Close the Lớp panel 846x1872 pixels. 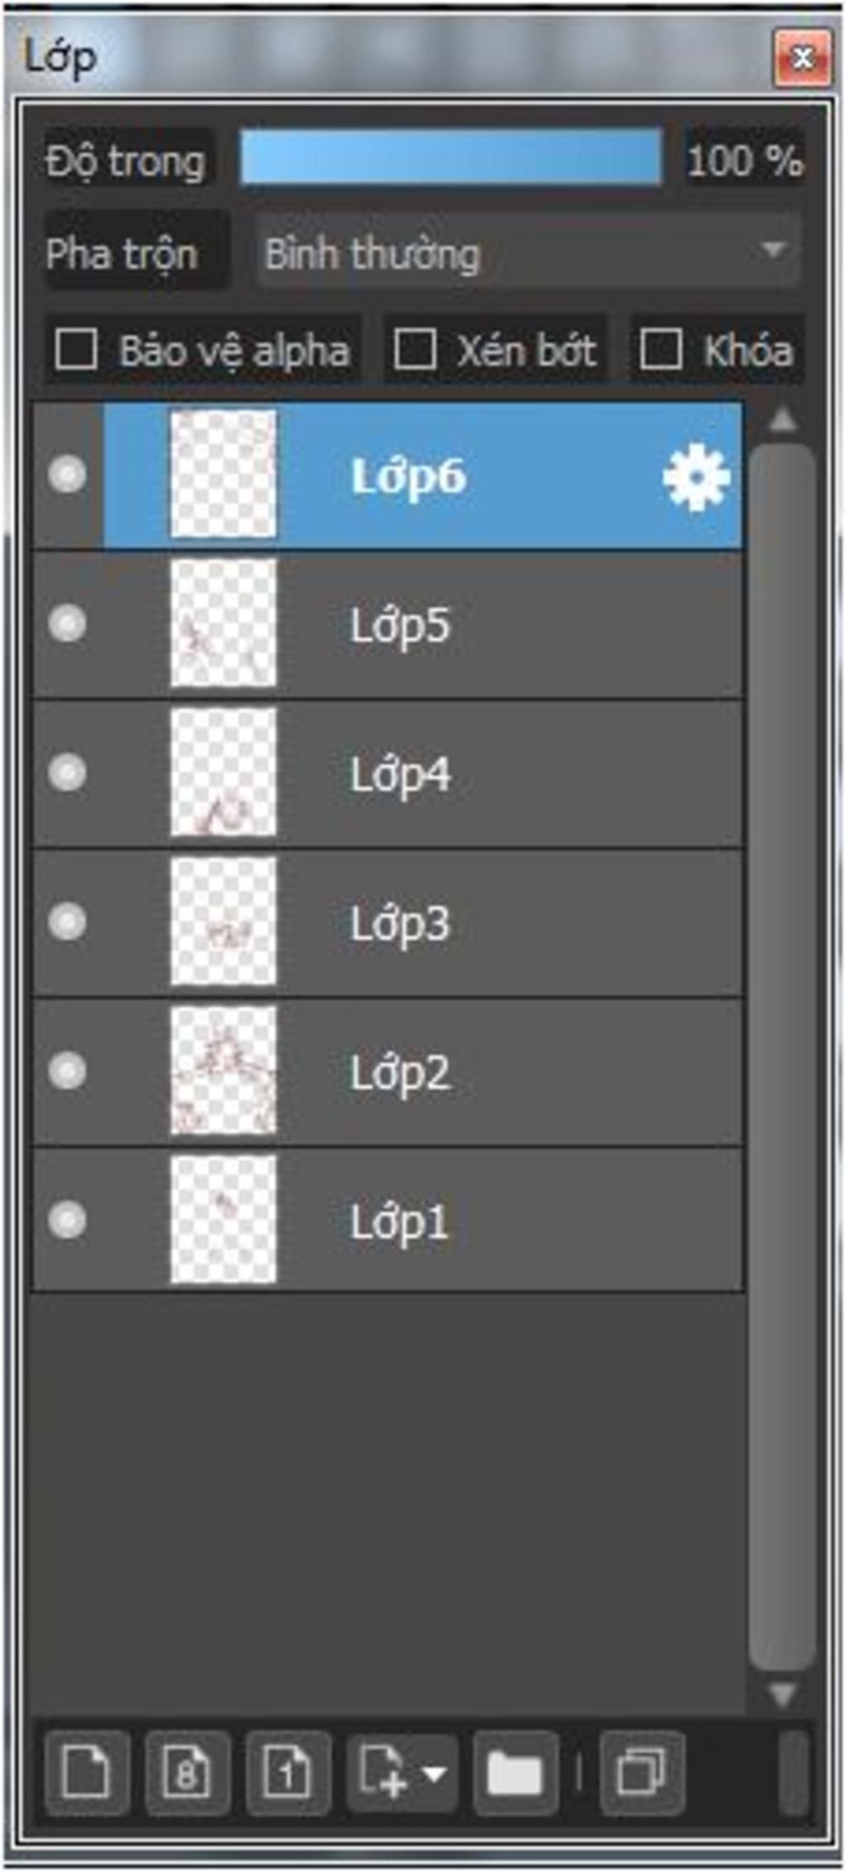pyautogui.click(x=802, y=57)
